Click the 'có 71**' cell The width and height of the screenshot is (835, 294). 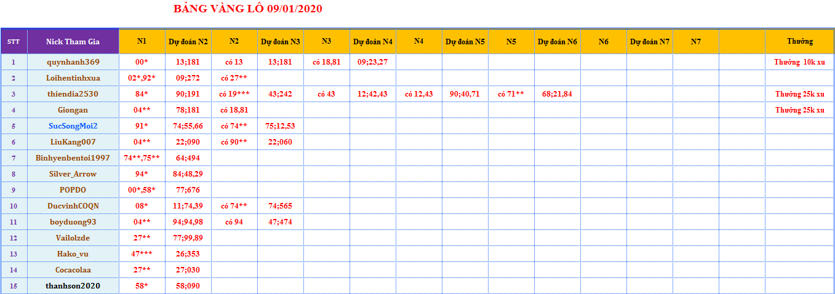pos(511,94)
